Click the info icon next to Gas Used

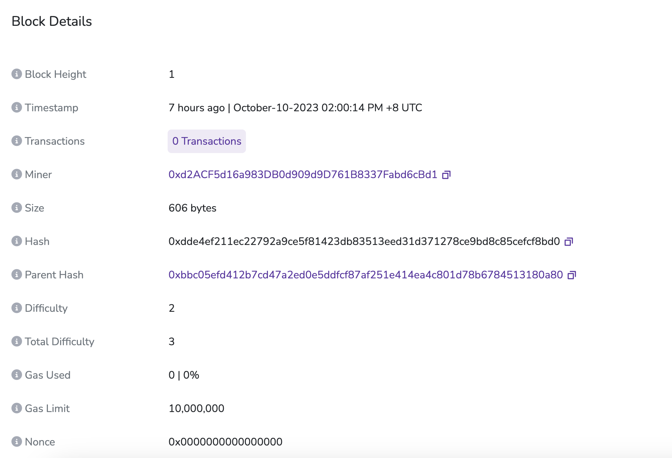(16, 375)
